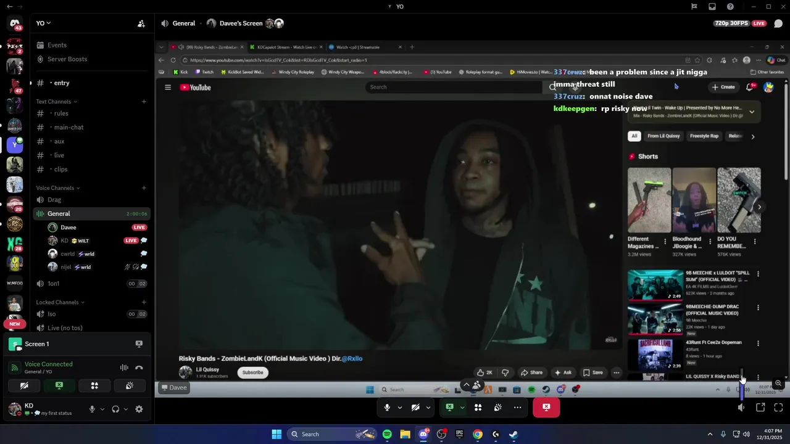Open voice noise suppression waveform icon
Screen dimensions: 790x444
tap(124, 368)
